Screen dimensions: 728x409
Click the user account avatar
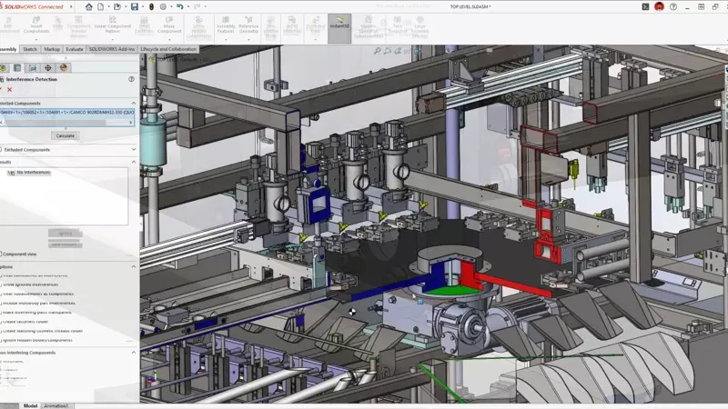[x=659, y=6]
